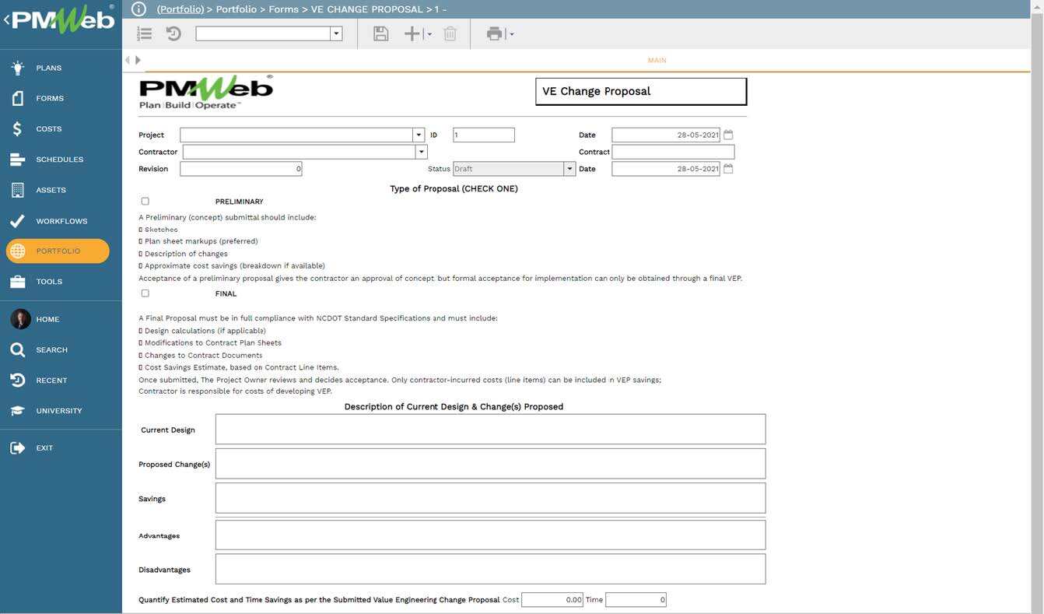
Task: Click the Savings text area
Action: pos(490,498)
